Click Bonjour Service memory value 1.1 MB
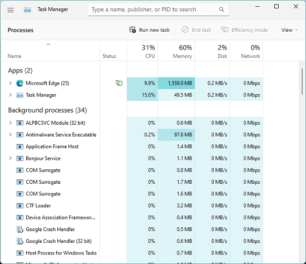Viewport: 306px width, 264px height. pos(184,158)
